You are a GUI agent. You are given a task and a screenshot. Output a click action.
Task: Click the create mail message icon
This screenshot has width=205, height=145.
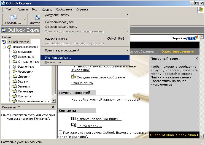pos(74,76)
